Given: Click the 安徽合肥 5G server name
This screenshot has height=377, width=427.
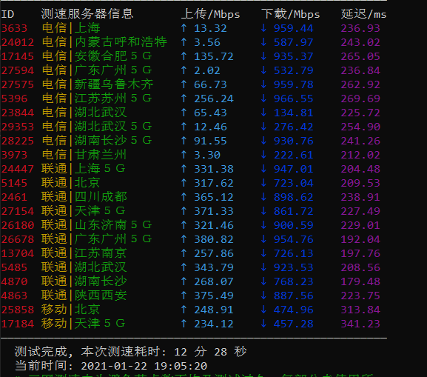Looking at the screenshot, I should pyautogui.click(x=113, y=56).
